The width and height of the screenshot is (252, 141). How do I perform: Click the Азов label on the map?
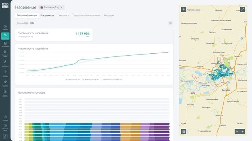(x=193, y=93)
